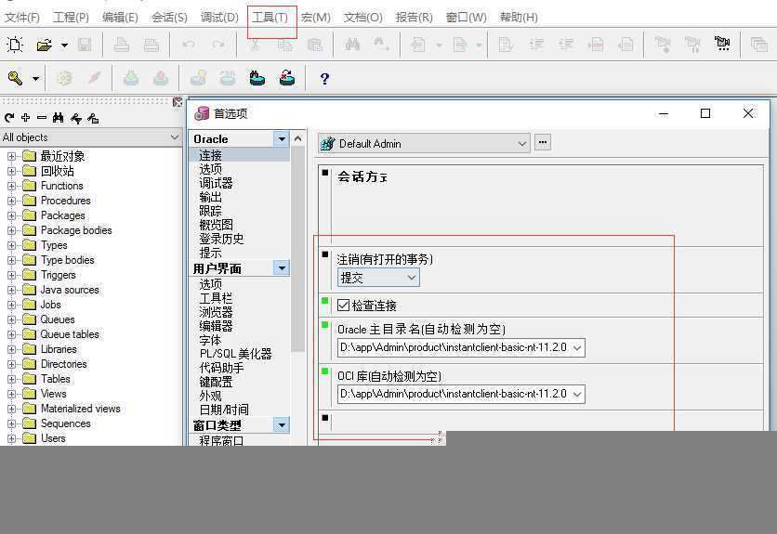The height and width of the screenshot is (534, 777).
Task: Click the window list icon in toolbar
Action: (758, 46)
